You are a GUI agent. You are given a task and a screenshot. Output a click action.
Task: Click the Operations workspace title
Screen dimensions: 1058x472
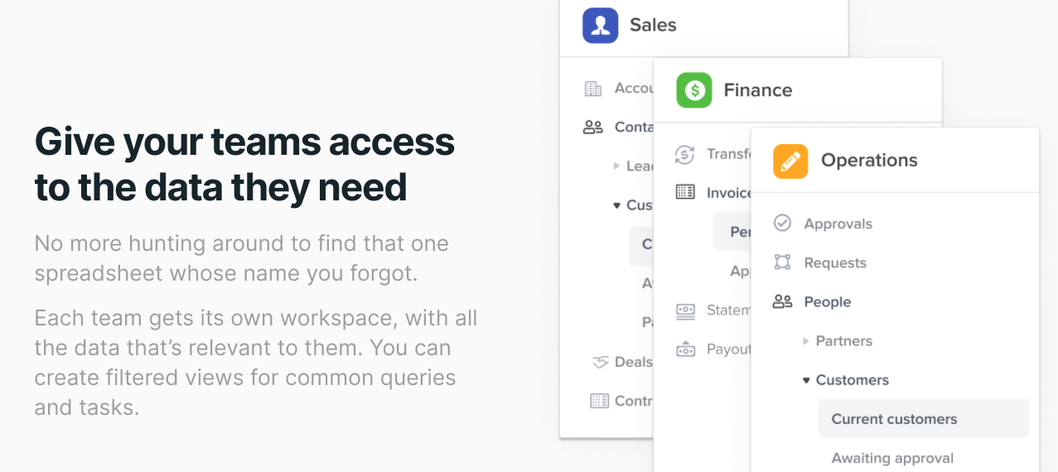[869, 161]
